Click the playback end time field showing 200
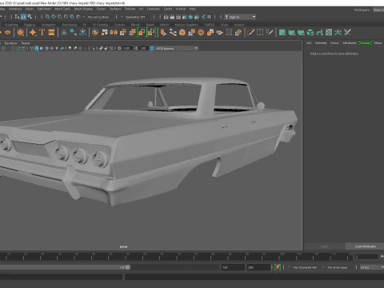This screenshot has height=288, width=384. [x=258, y=267]
